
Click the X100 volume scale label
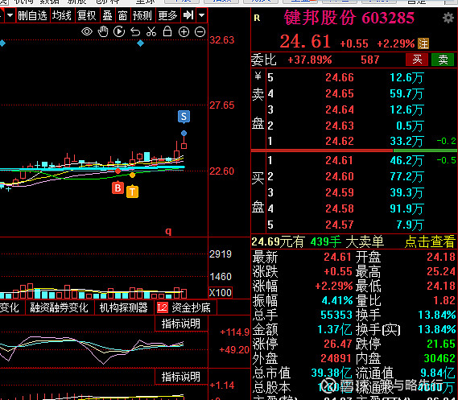pos(221,292)
